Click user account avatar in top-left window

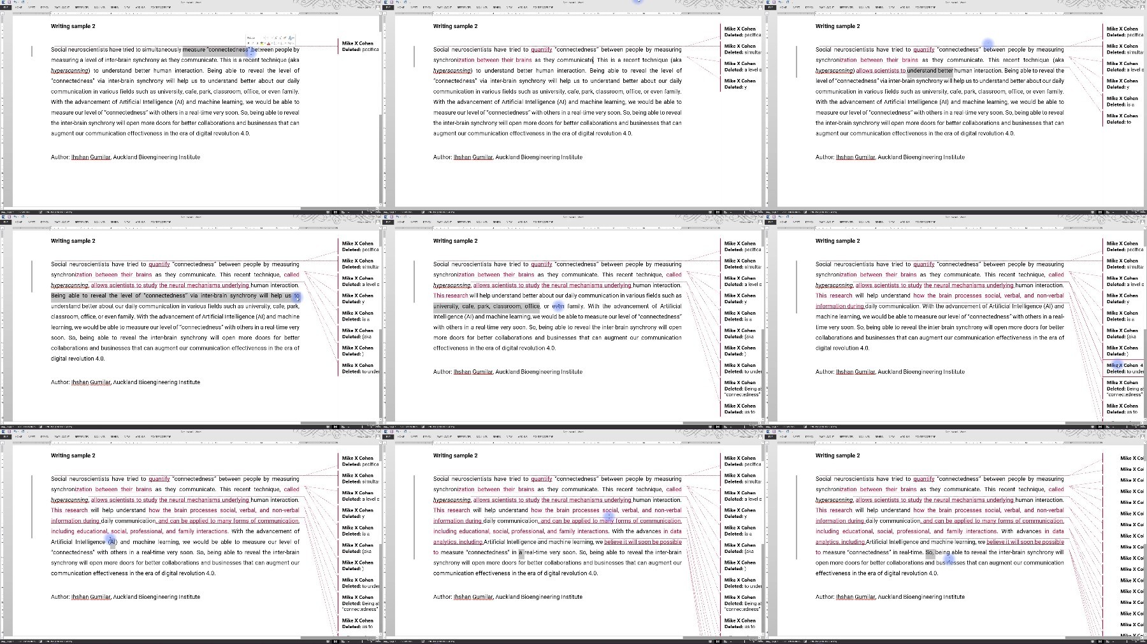(x=378, y=7)
